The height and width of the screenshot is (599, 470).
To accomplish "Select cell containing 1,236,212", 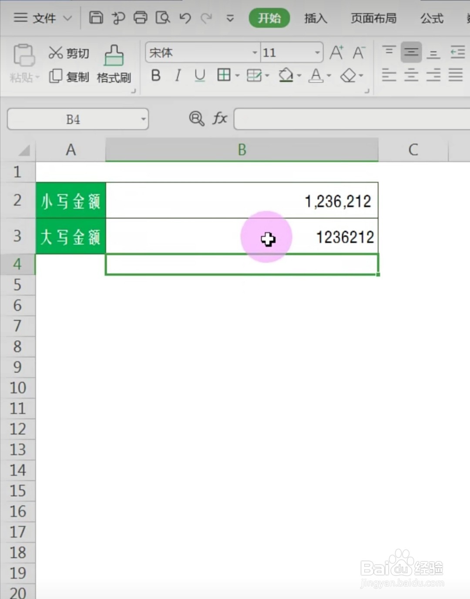I will click(242, 200).
